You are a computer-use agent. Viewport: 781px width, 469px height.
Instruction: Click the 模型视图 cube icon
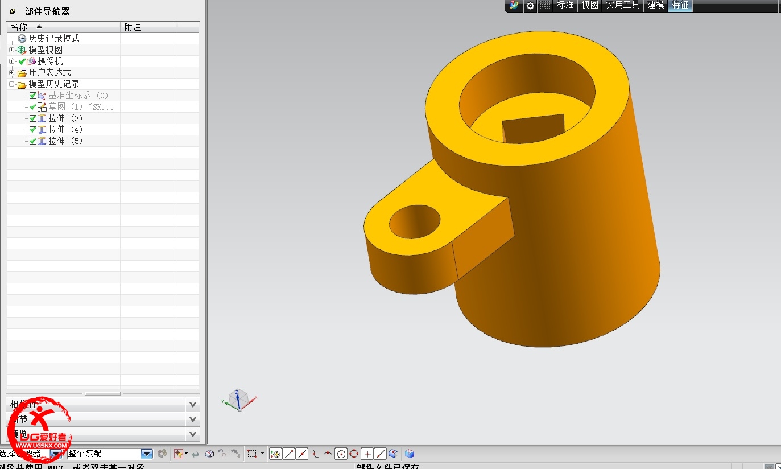[x=22, y=50]
